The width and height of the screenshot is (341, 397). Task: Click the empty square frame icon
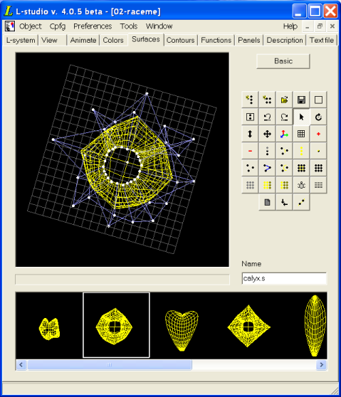click(318, 100)
